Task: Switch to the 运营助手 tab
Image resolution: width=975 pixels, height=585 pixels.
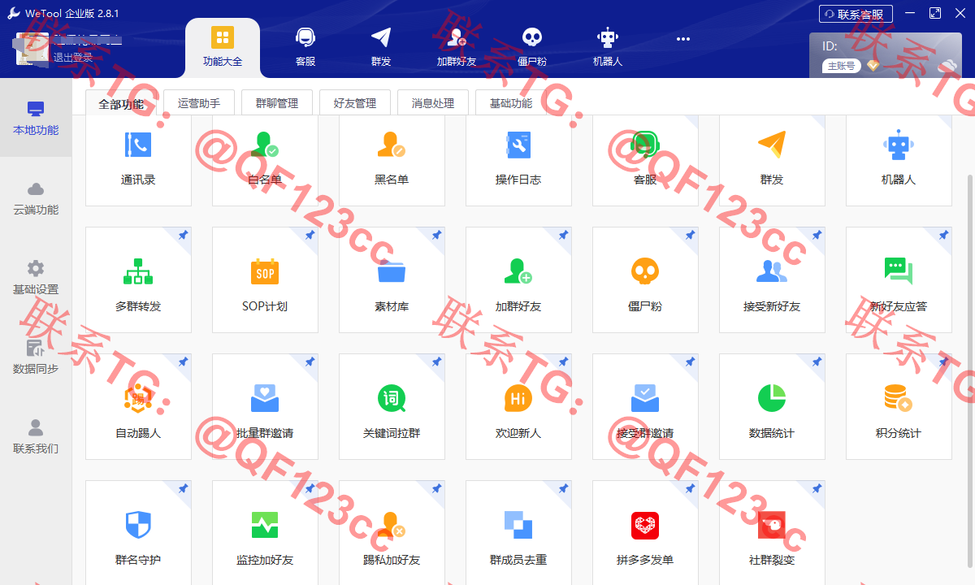Action: (x=199, y=103)
